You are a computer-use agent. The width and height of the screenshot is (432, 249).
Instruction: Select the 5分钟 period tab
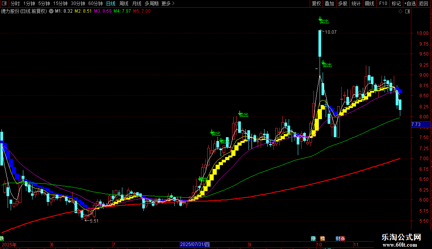click(44, 3)
